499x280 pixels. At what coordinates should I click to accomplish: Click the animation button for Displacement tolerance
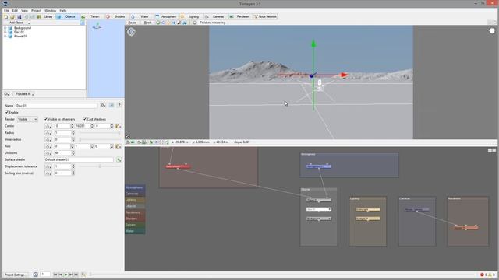click(48, 166)
